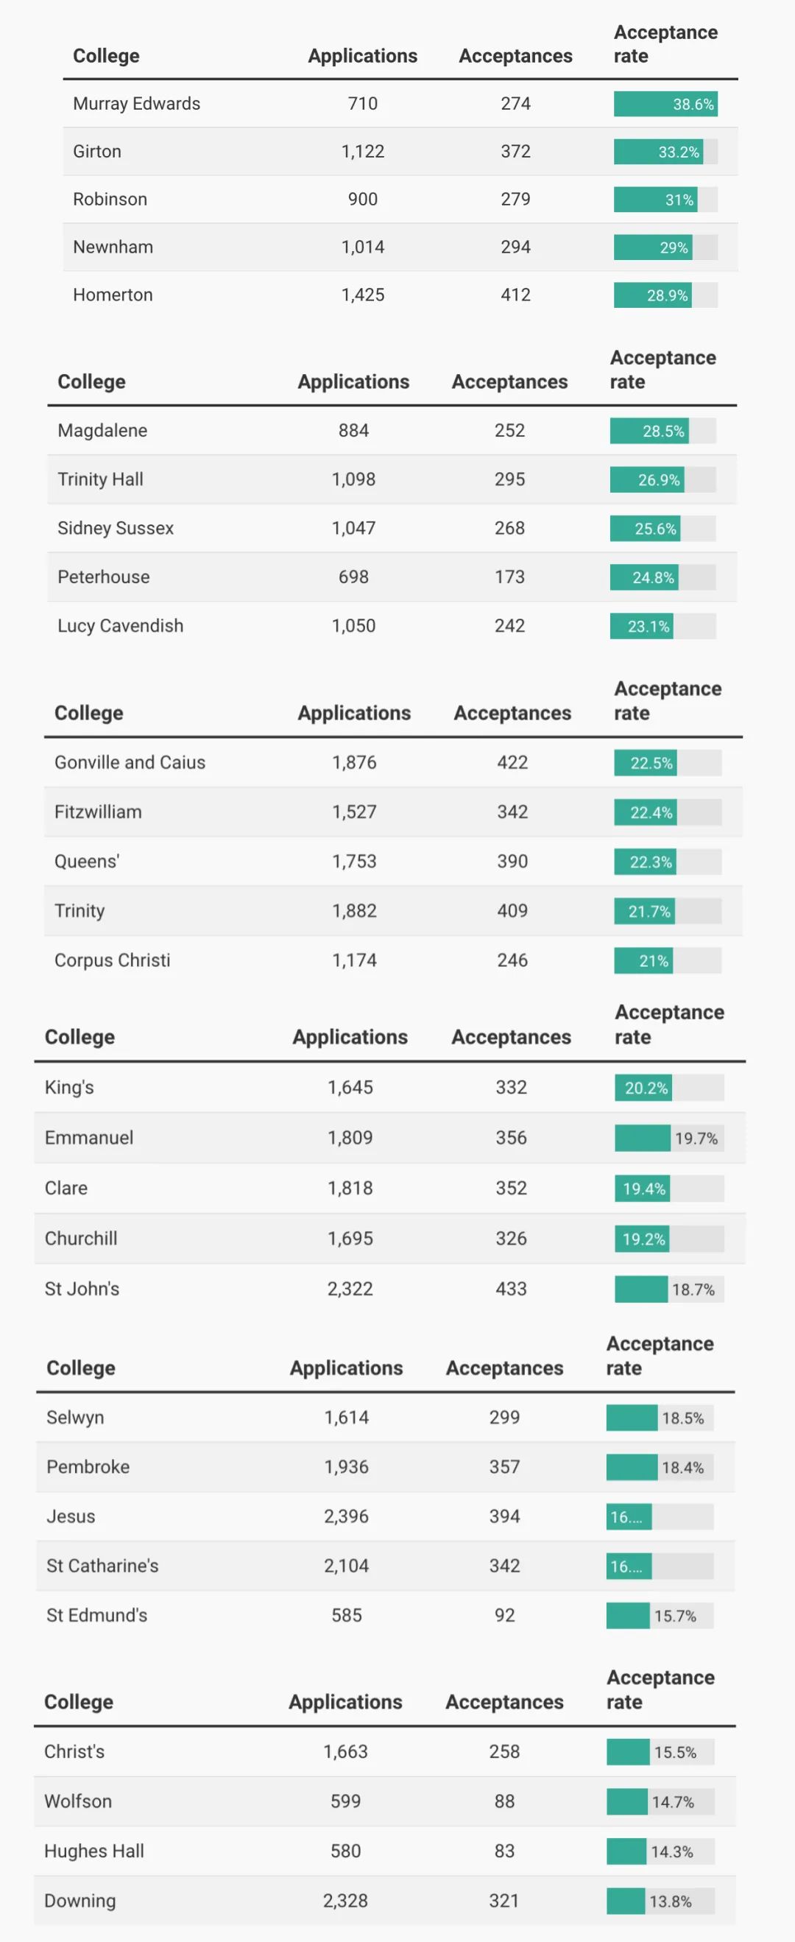Click the Corpus Christi 21% bar
This screenshot has width=795, height=1942.
click(x=668, y=961)
